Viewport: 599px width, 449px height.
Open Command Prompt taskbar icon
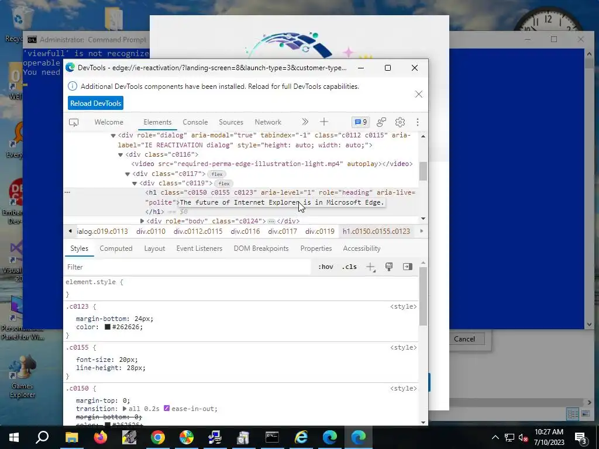coord(272,437)
